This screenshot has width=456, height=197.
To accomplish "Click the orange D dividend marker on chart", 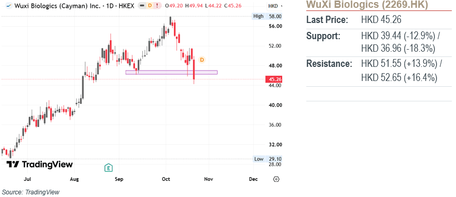I will pos(202,60).
